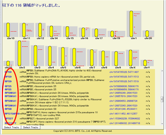Open the chr22 chromosome ideogram
The height and width of the screenshot is (135, 166).
(x=8, y=63)
